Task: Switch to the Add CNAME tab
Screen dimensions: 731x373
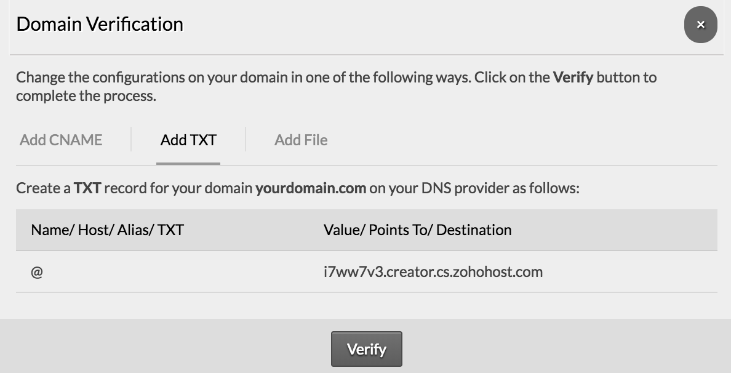Action: click(x=61, y=140)
